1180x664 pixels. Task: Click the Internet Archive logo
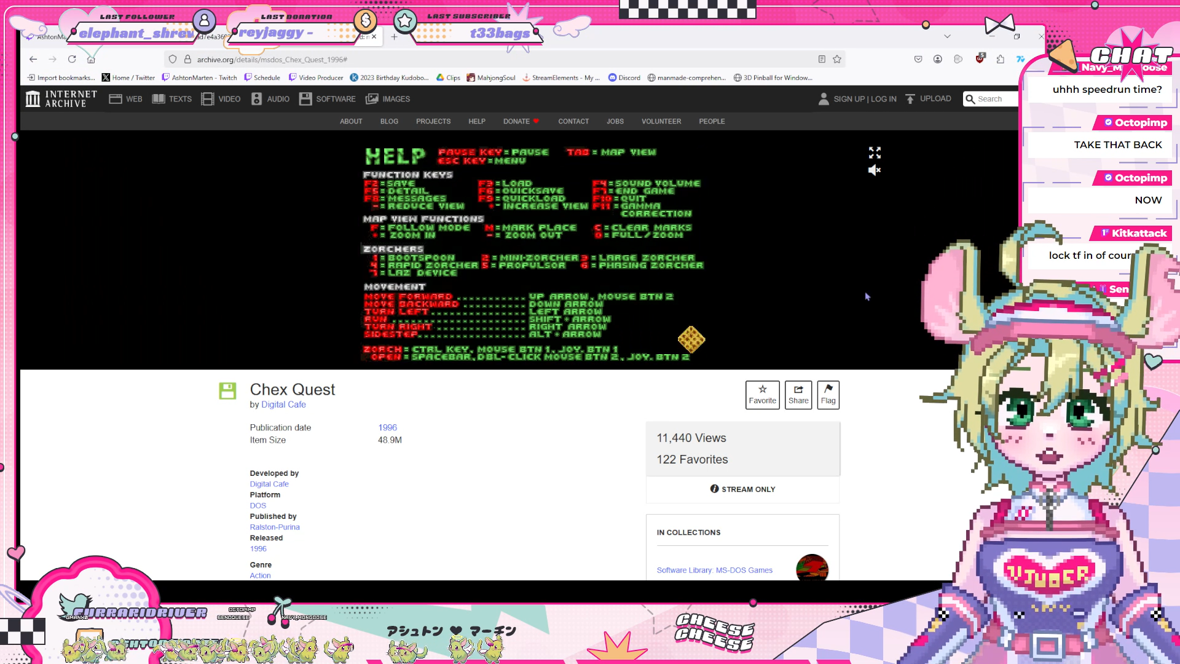[61, 99]
